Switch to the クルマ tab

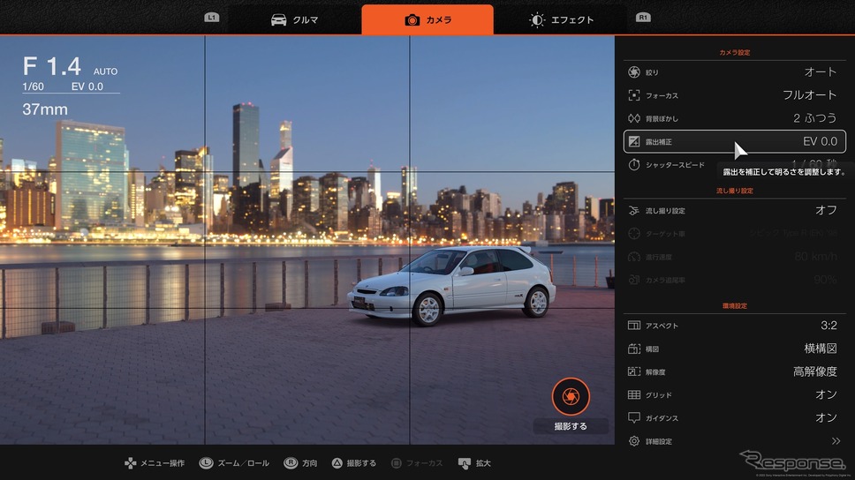tap(294, 19)
